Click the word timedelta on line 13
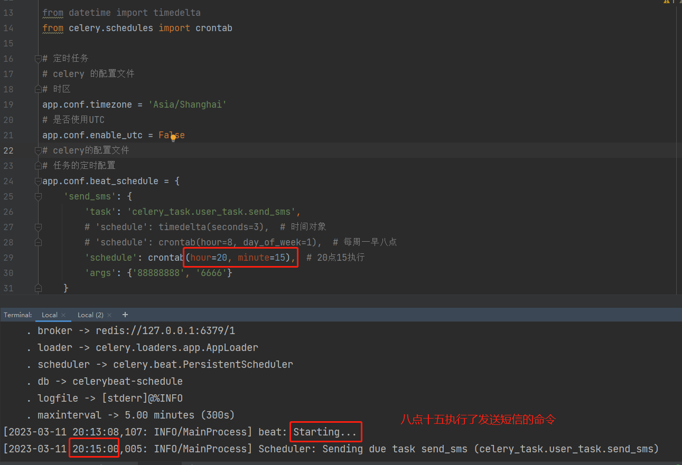This screenshot has height=465, width=682. [x=177, y=13]
